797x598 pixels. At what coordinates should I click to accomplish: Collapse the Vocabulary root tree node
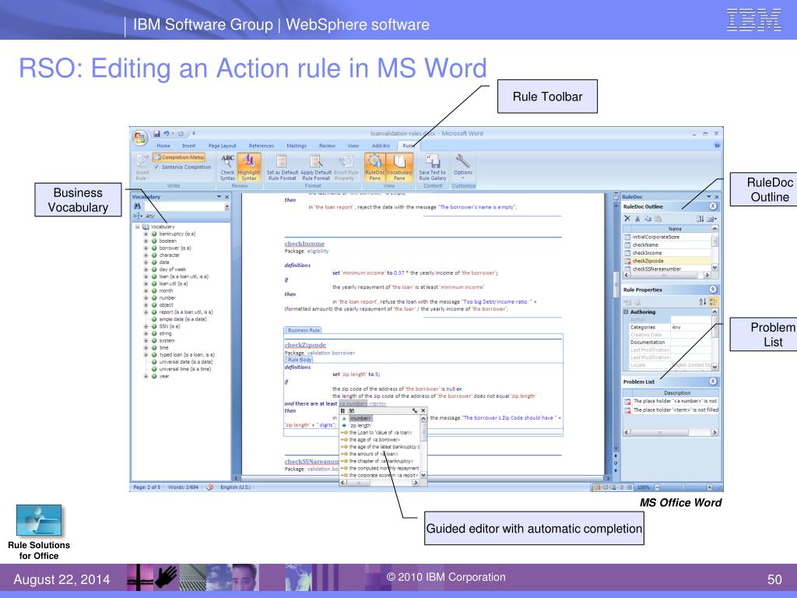(137, 227)
